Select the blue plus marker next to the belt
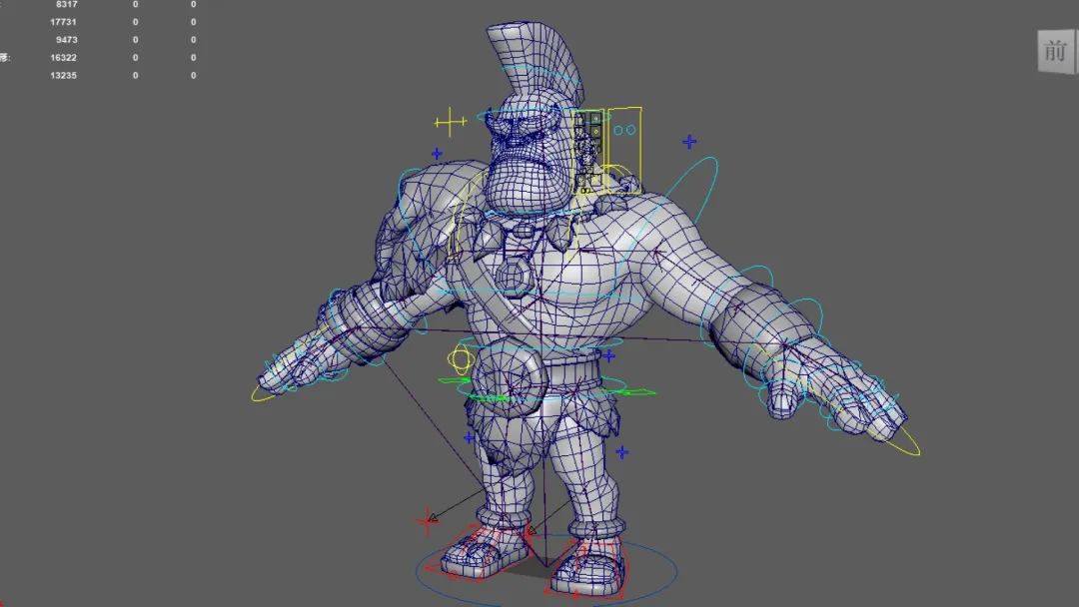 pos(608,355)
